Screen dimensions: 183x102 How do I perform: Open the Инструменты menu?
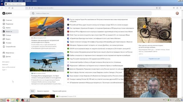coord(28,1)
